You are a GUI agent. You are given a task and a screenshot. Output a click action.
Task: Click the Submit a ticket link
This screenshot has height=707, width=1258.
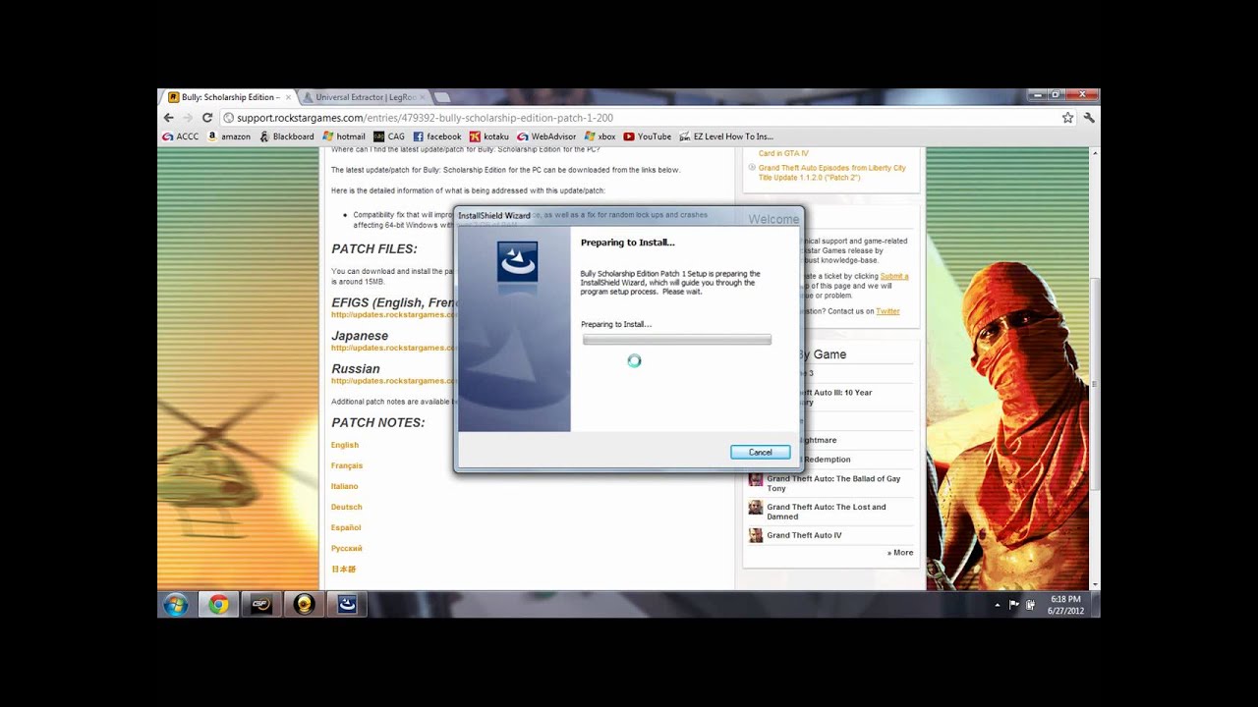click(894, 276)
